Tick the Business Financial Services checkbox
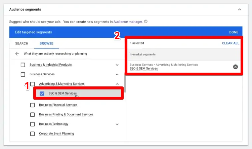Viewport: 252px width, 149px height. (32, 105)
